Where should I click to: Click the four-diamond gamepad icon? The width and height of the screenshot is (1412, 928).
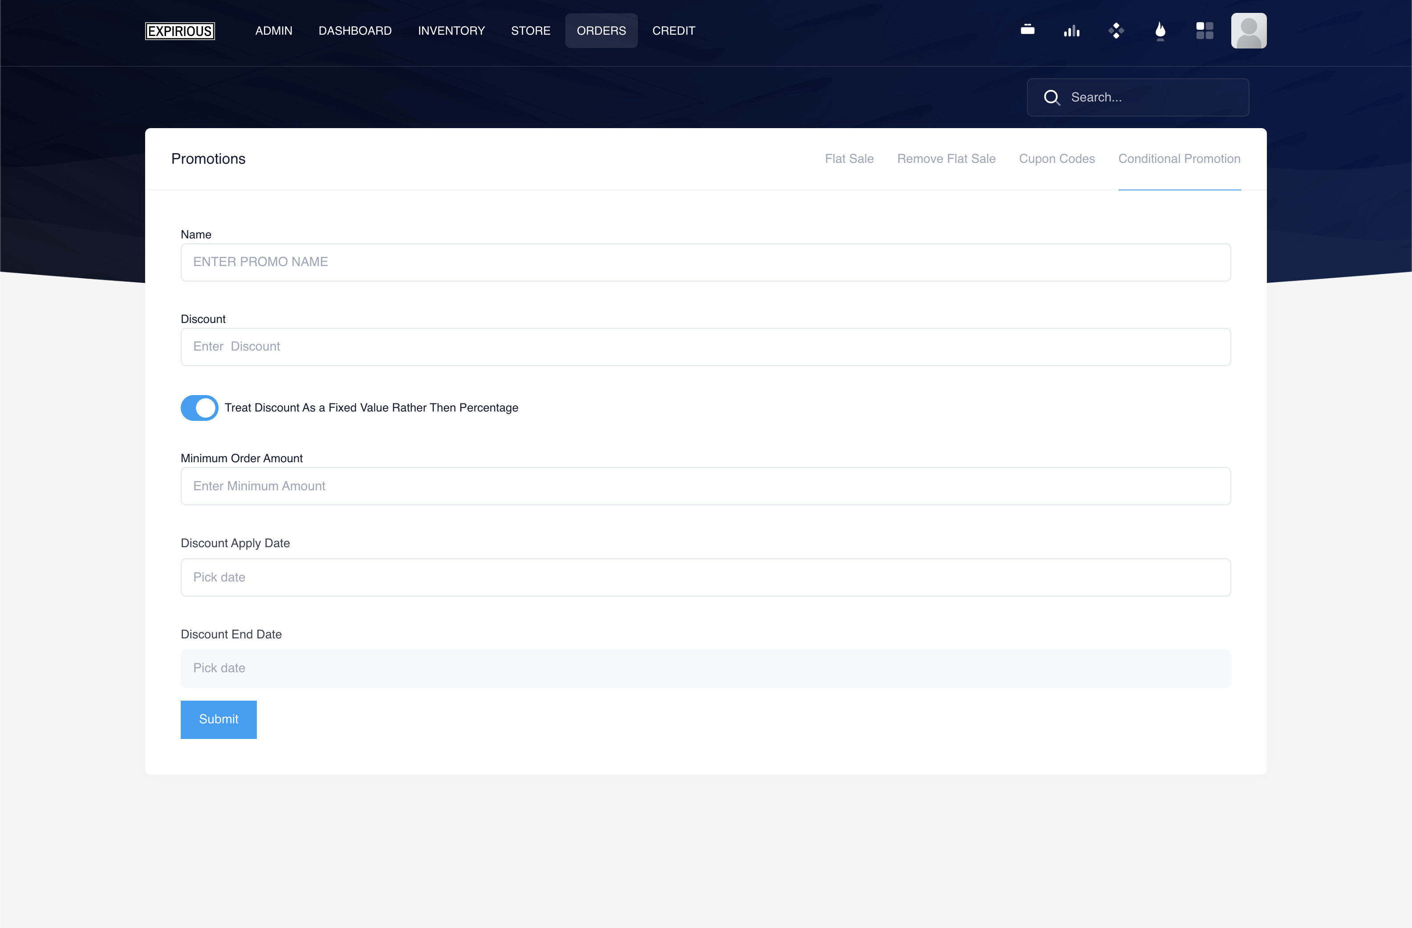click(x=1116, y=30)
